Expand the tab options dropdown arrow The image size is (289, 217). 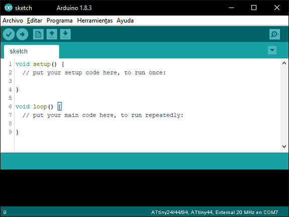point(272,50)
